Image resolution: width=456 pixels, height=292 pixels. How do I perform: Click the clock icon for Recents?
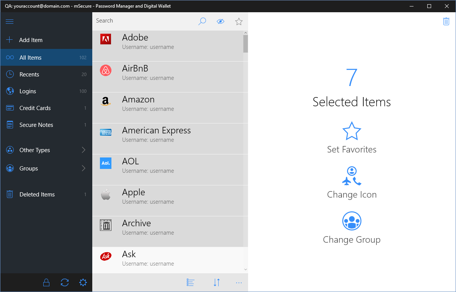[10, 74]
